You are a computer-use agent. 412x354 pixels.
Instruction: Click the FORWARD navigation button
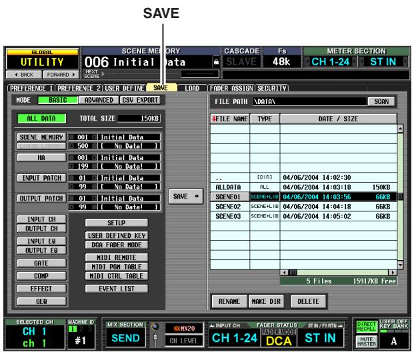pyautogui.click(x=61, y=75)
